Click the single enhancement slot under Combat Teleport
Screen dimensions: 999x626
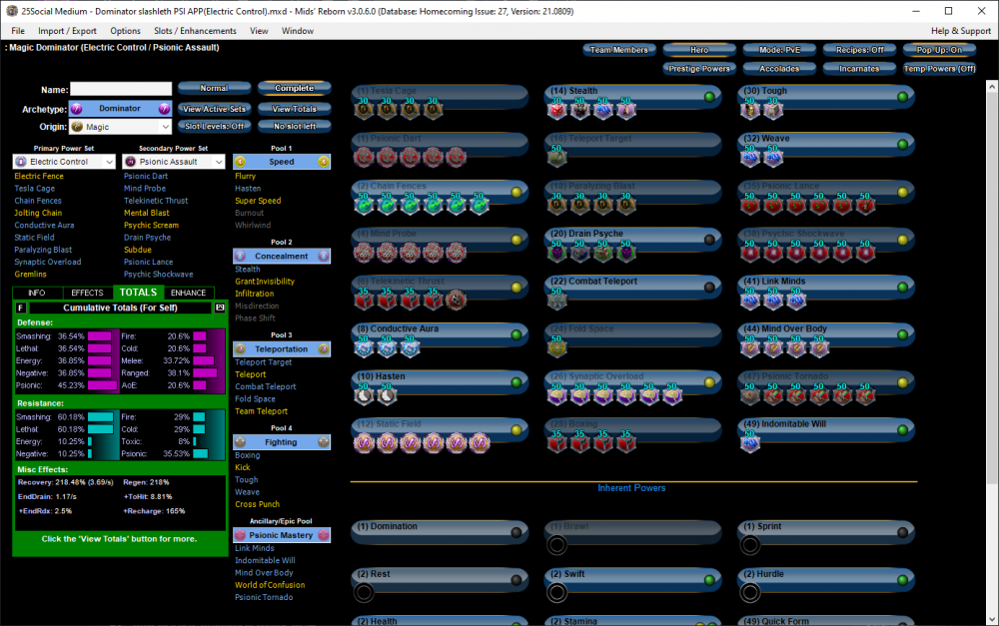[x=556, y=302]
